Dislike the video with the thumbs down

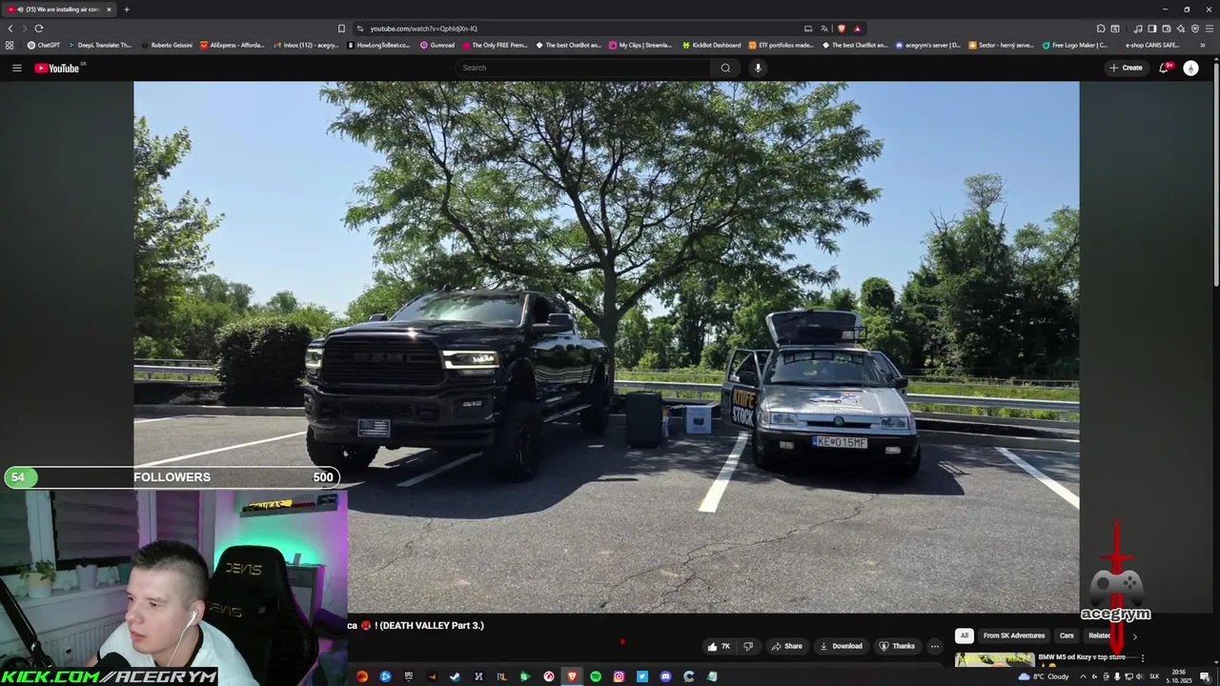pyautogui.click(x=748, y=646)
